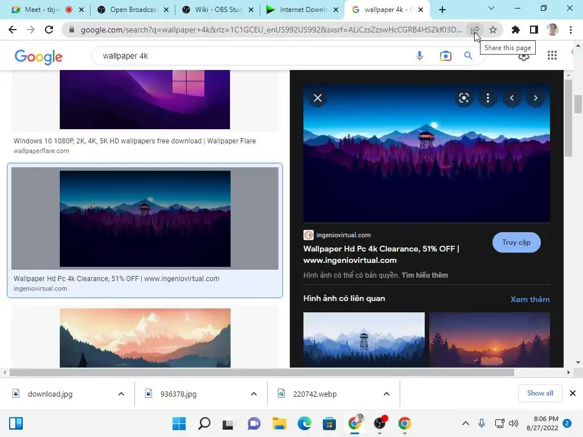Expand the download.jpg download options
The width and height of the screenshot is (583, 437).
(x=121, y=394)
